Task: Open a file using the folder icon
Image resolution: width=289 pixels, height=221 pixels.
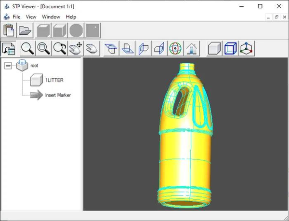Action: [25, 30]
